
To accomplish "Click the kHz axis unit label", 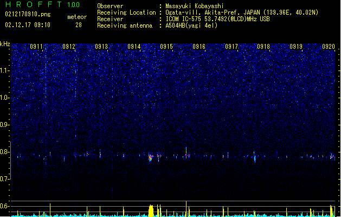I will click(5, 44).
